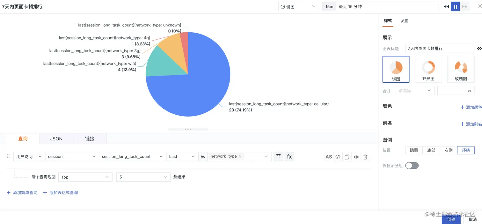The image size is (482, 224).
Task: Open the Top dropdown
Action: (85, 177)
